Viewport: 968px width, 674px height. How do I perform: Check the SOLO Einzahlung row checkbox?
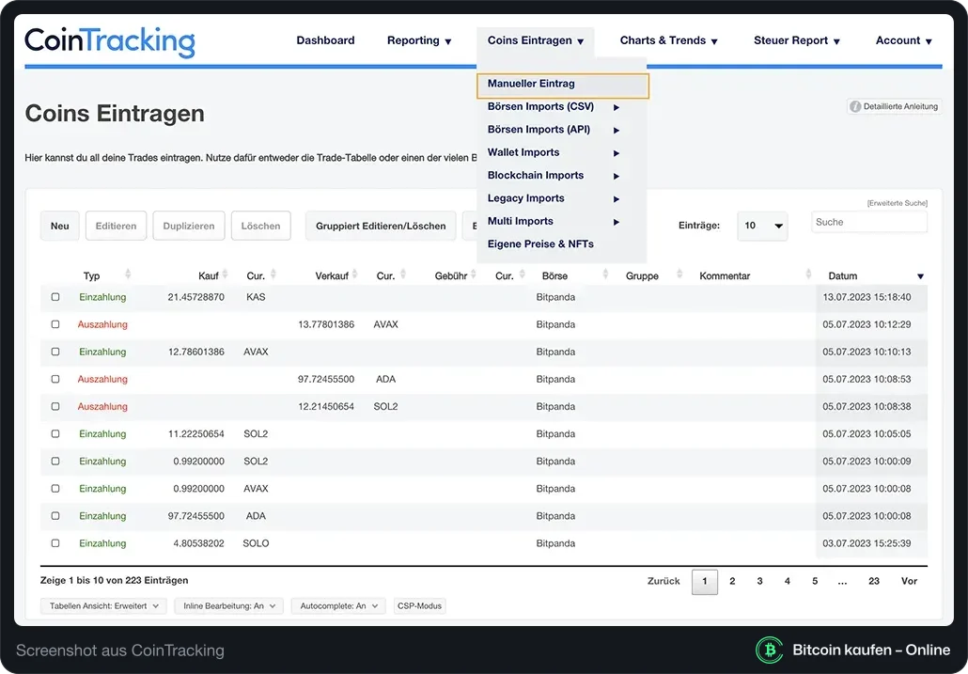point(55,543)
